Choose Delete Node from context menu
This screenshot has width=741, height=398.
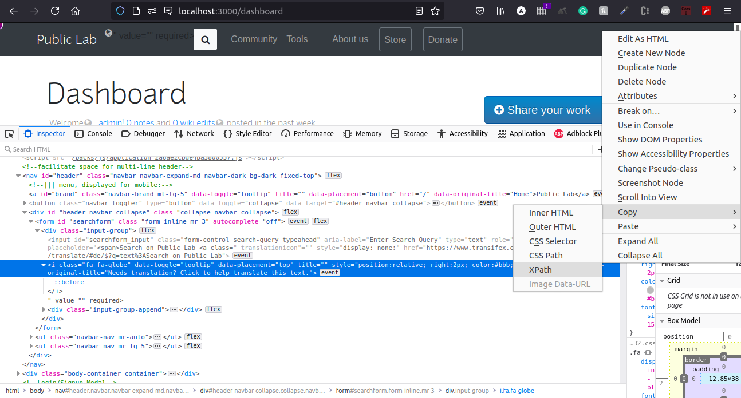[671, 82]
